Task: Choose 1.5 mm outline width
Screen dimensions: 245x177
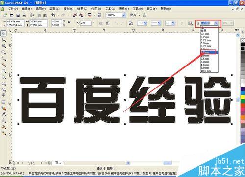Action: click(209, 52)
